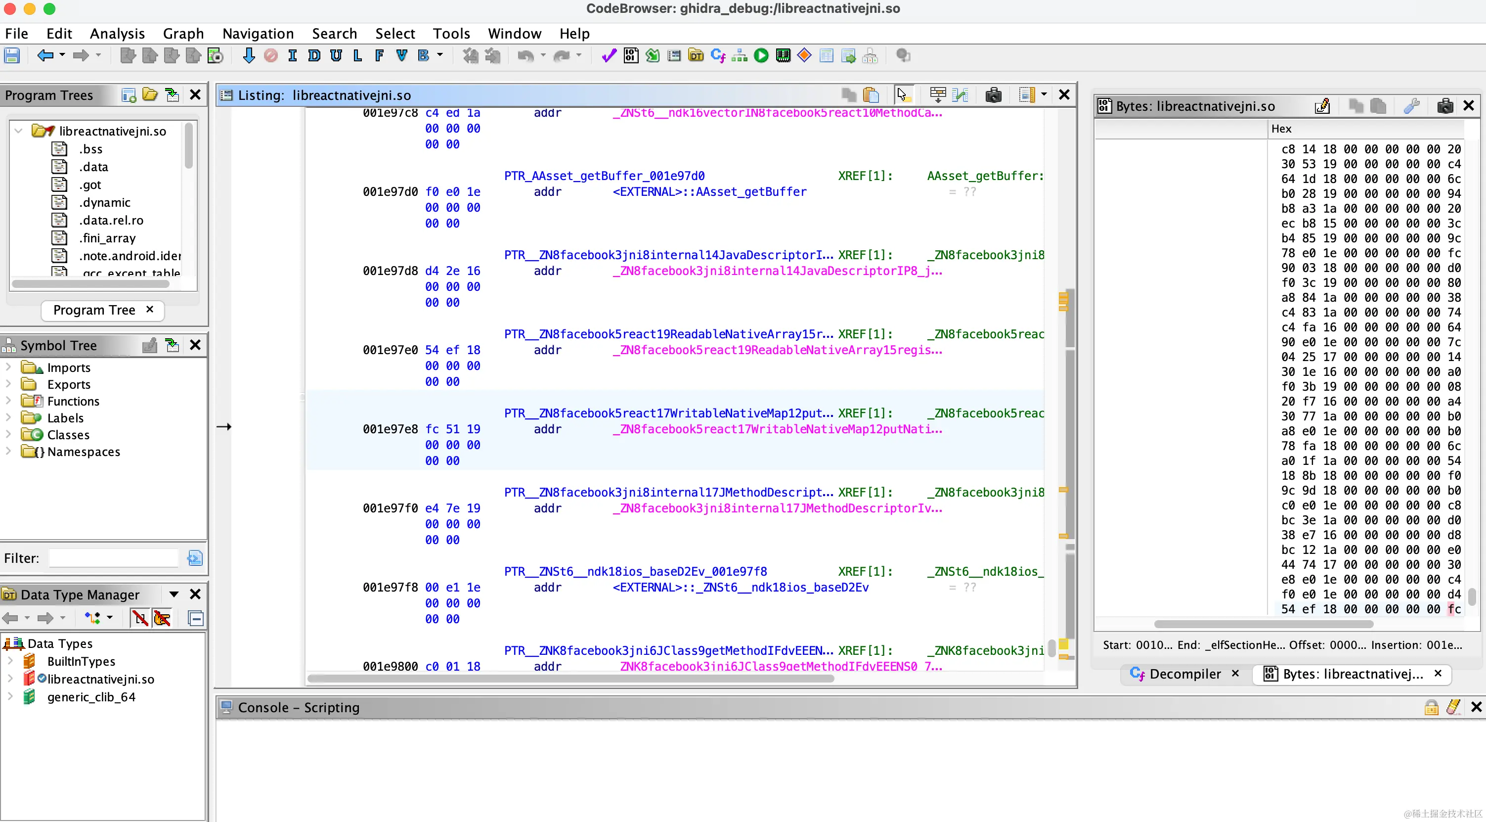Viewport: 1486px width, 822px height.
Task: Click the Bytes panel snapshot camera icon
Action: click(1444, 106)
